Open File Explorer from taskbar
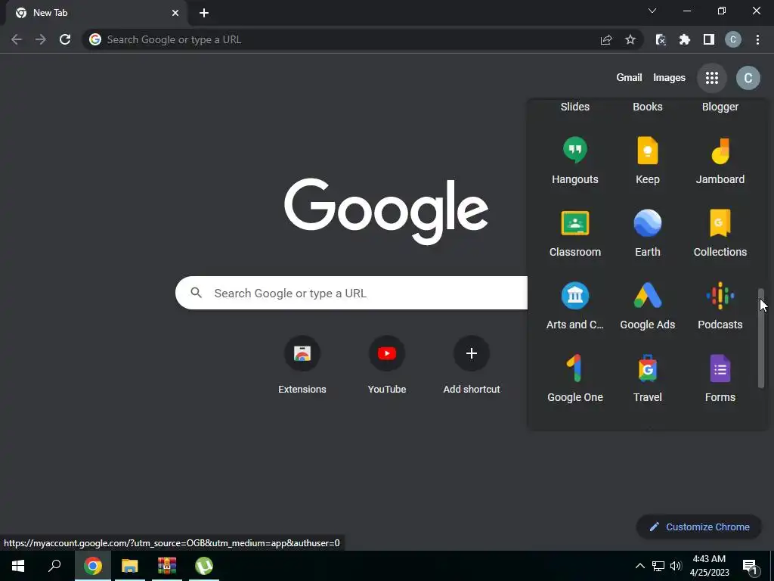 coord(130,566)
